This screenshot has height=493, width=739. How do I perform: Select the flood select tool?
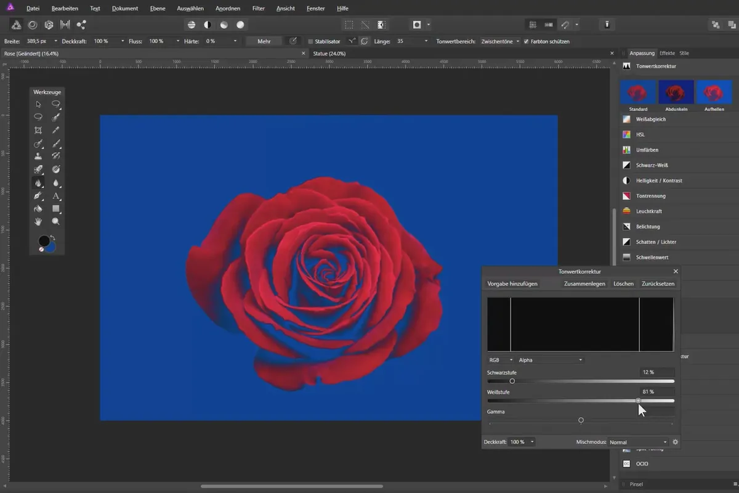(38, 144)
